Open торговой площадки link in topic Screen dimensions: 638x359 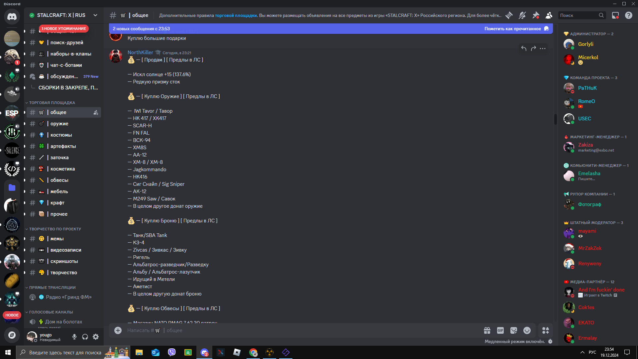click(236, 15)
